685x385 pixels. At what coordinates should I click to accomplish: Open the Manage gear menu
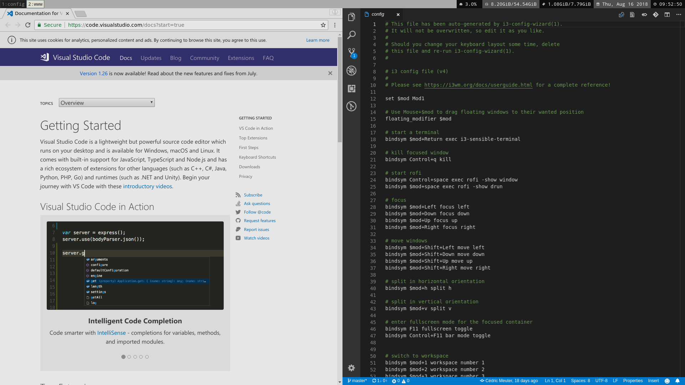(x=351, y=368)
